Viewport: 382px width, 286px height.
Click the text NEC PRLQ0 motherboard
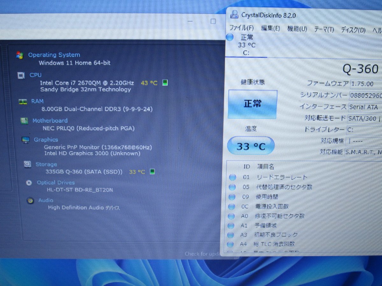[88, 128]
